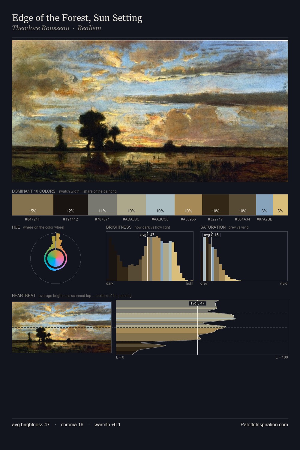Pick the dark brown #322717 swatch
Screen dimensions: 300x450
pyautogui.click(x=216, y=205)
